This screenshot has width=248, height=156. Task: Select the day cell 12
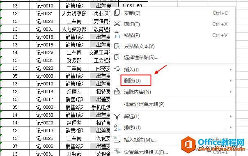click(x=15, y=131)
